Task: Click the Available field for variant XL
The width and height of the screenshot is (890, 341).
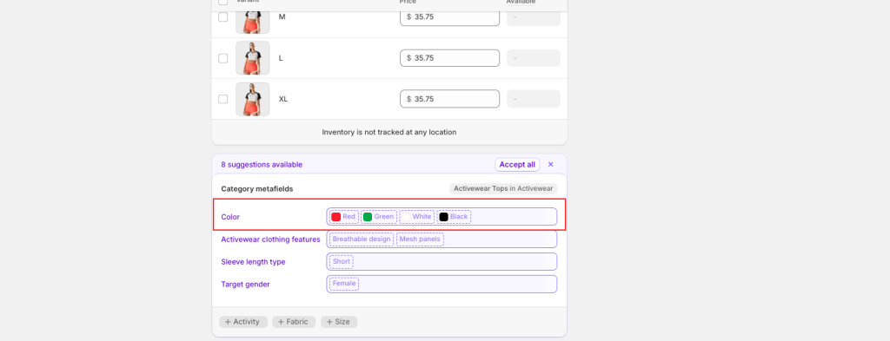Action: 534,99
